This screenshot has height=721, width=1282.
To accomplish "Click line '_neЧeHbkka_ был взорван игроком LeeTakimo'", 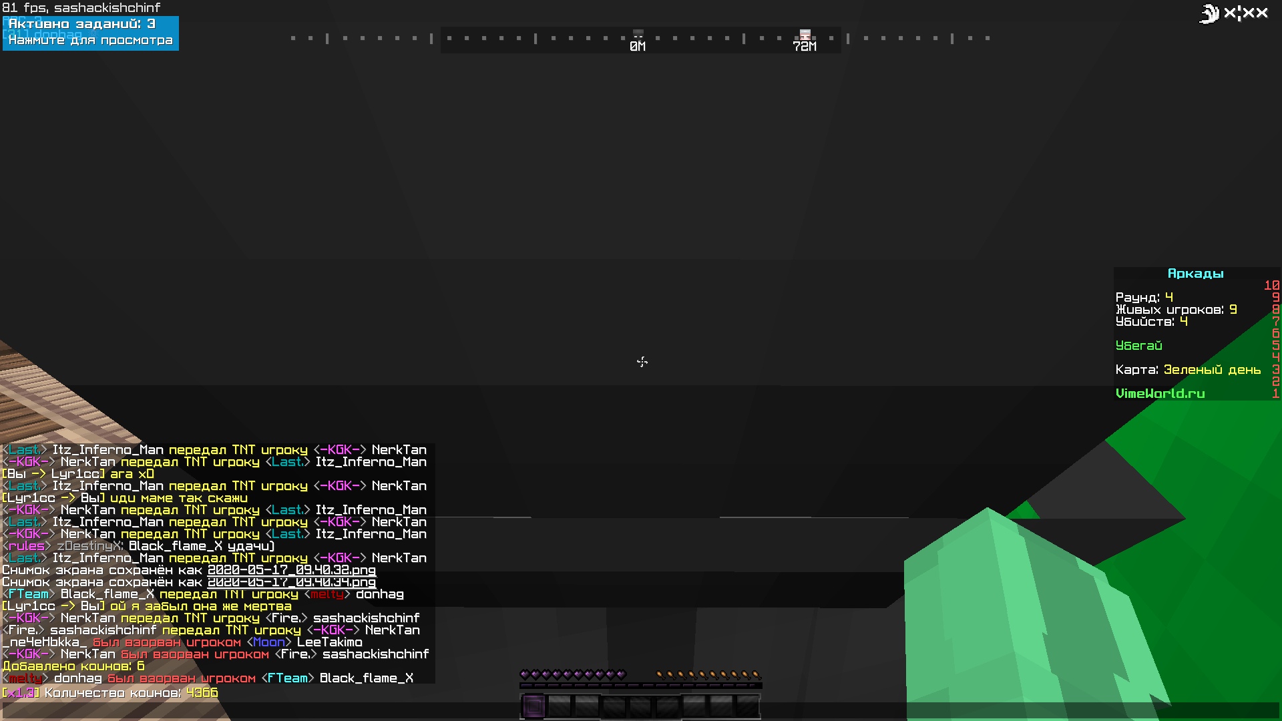I will [182, 642].
